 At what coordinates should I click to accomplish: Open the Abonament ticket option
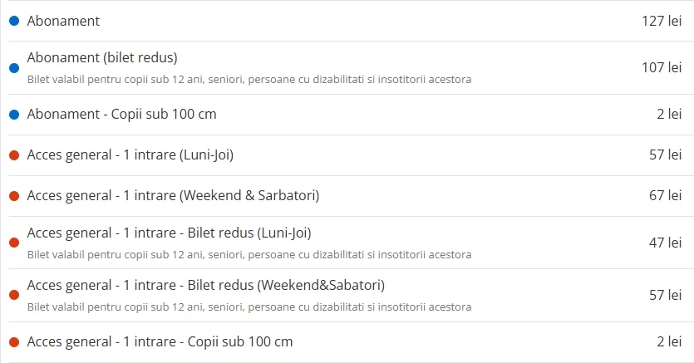pos(63,21)
